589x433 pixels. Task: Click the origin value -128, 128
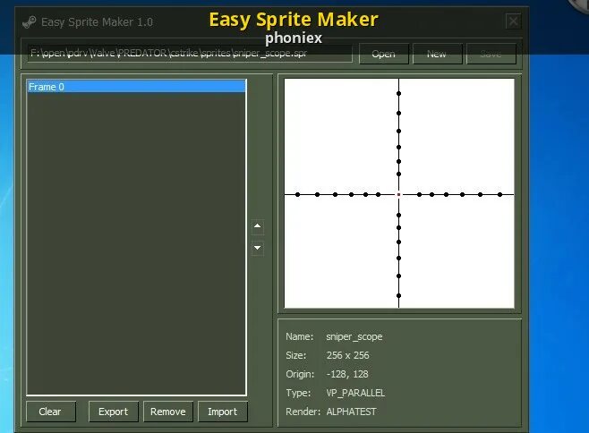click(347, 374)
